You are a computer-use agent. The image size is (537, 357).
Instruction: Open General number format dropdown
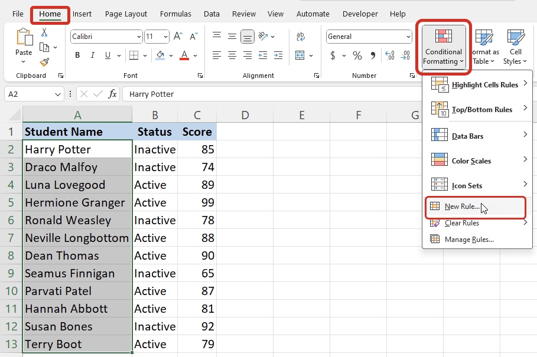pos(408,37)
